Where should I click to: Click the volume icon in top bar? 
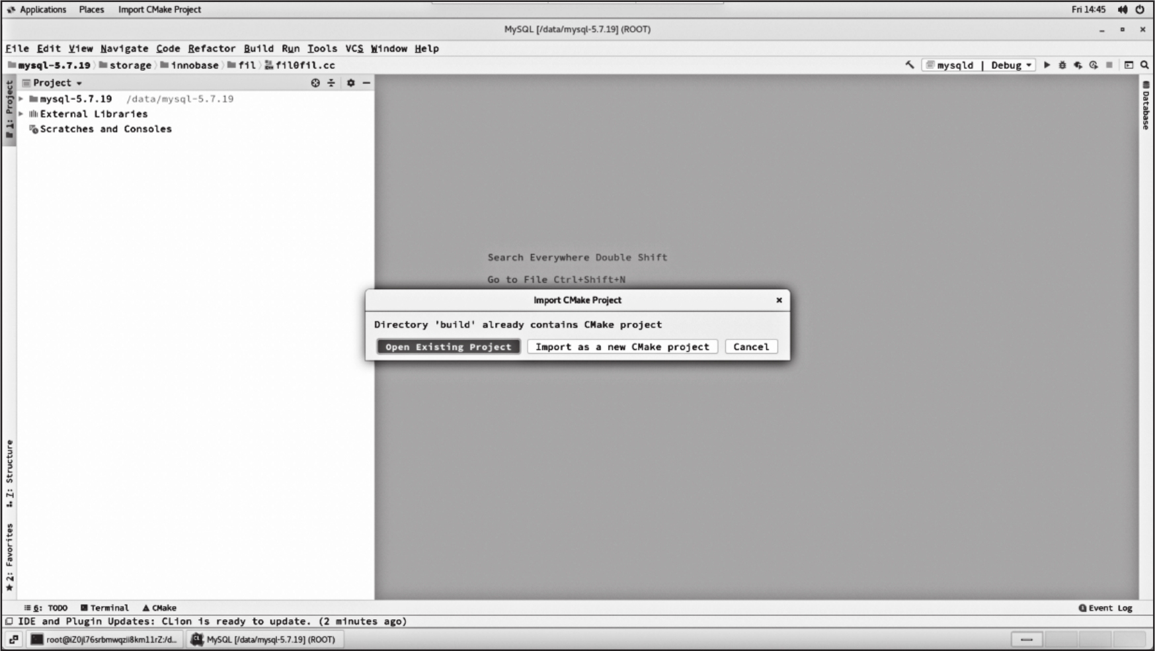pos(1123,9)
